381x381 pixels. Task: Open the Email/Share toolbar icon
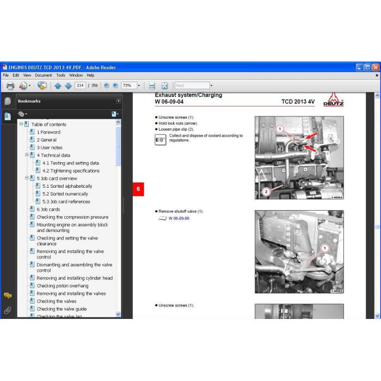[23, 86]
